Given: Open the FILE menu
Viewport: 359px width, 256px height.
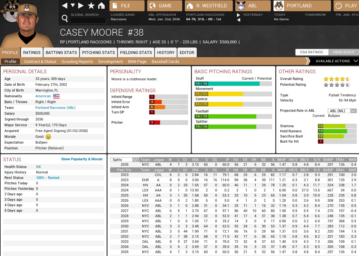Looking at the screenshot, I should pyautogui.click(x=127, y=6).
